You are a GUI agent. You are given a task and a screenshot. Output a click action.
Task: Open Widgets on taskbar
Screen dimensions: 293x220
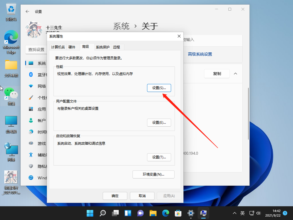point(128,213)
